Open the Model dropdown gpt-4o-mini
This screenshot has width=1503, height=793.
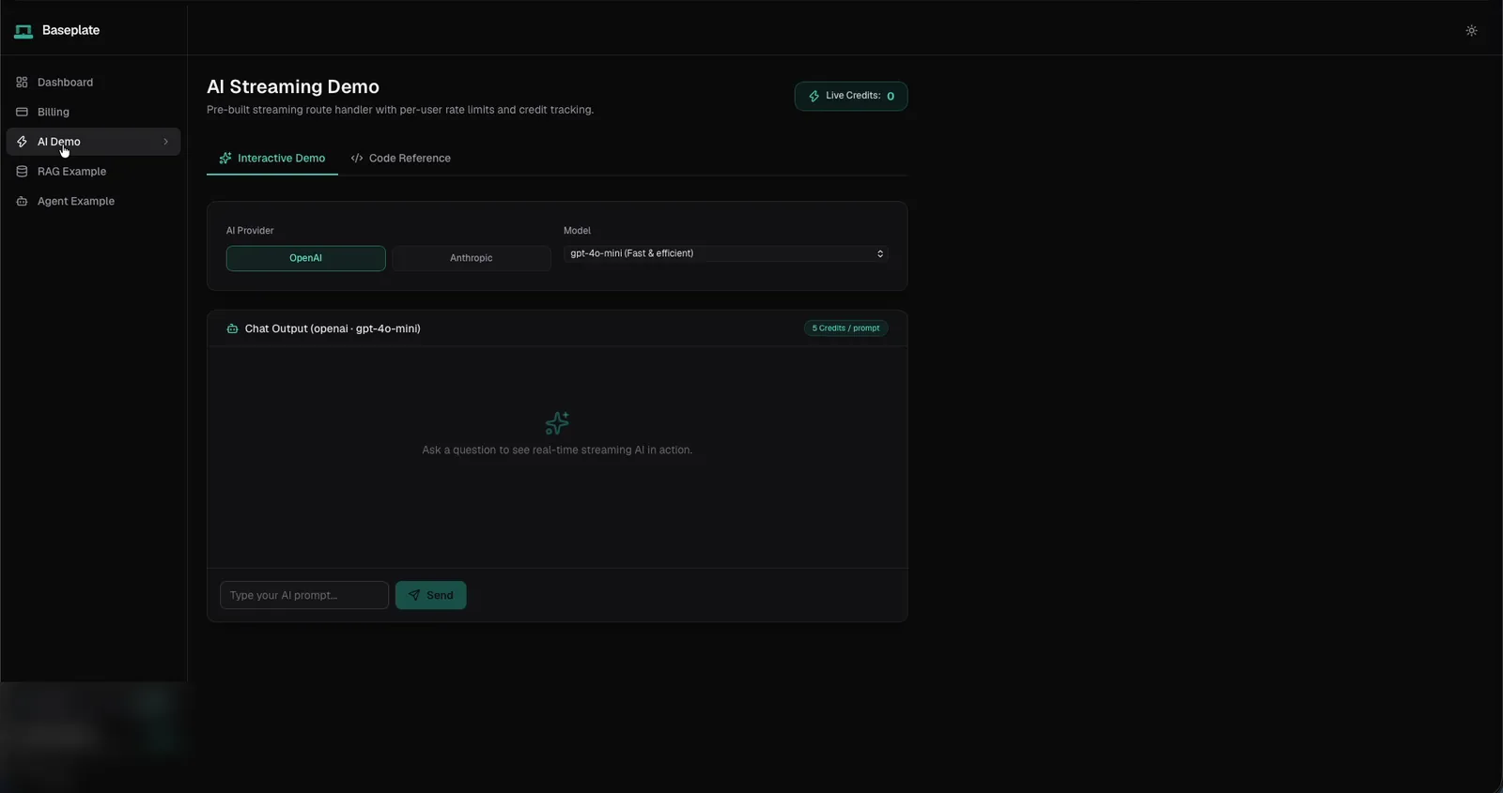point(725,253)
